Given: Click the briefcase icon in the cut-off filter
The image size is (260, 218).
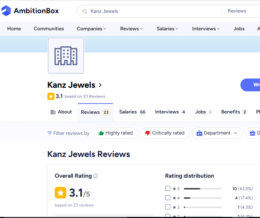Looking at the screenshot, I should (x=253, y=133).
